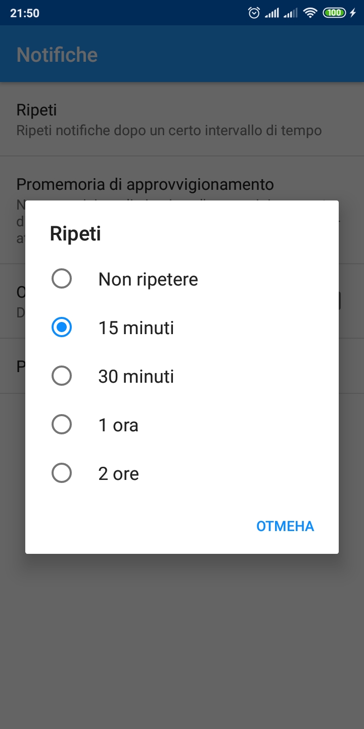364x729 pixels.
Task: Select the radio circle beside 2 ore
Action: tap(62, 473)
